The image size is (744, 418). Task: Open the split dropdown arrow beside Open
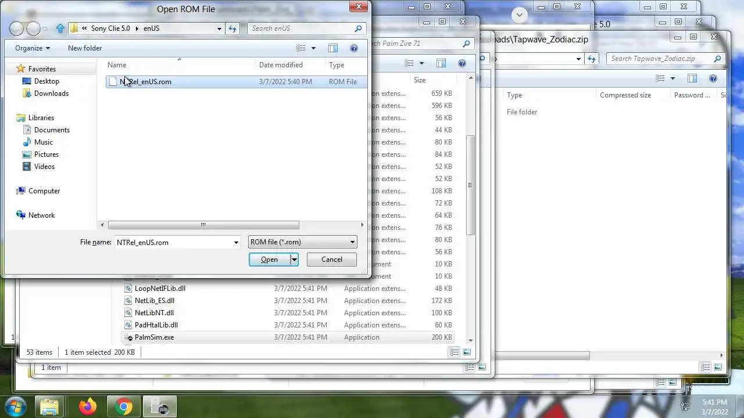click(295, 260)
